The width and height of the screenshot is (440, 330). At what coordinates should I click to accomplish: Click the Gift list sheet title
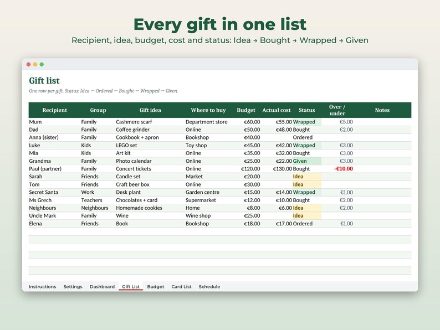coord(44,81)
